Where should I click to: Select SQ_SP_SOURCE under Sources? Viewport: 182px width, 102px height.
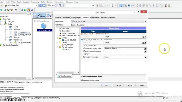[70, 40]
